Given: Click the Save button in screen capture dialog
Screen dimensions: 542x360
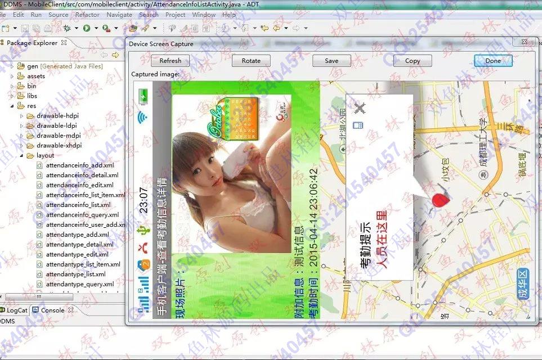Looking at the screenshot, I should (x=332, y=61).
